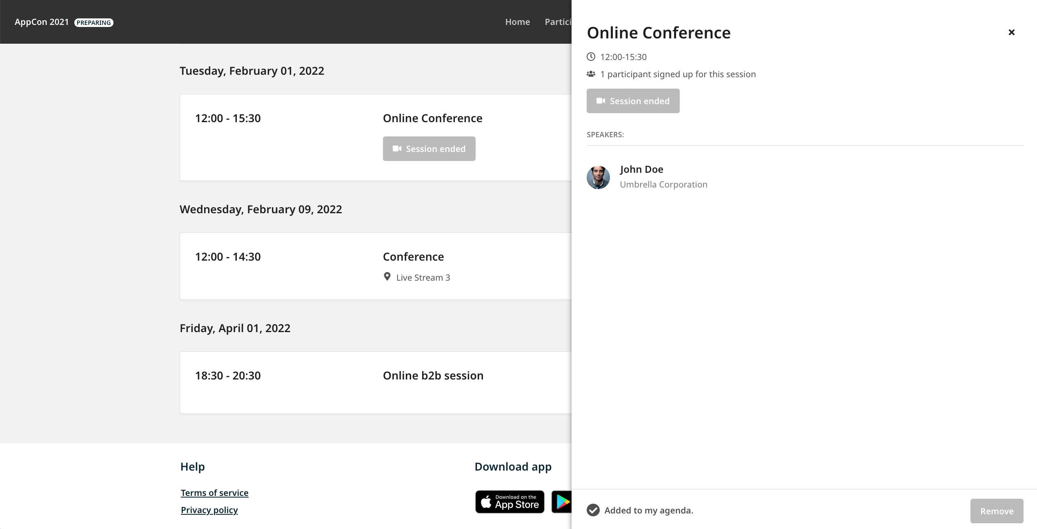
Task: Click 12:00-15:30 time in side panel
Action: tap(623, 57)
